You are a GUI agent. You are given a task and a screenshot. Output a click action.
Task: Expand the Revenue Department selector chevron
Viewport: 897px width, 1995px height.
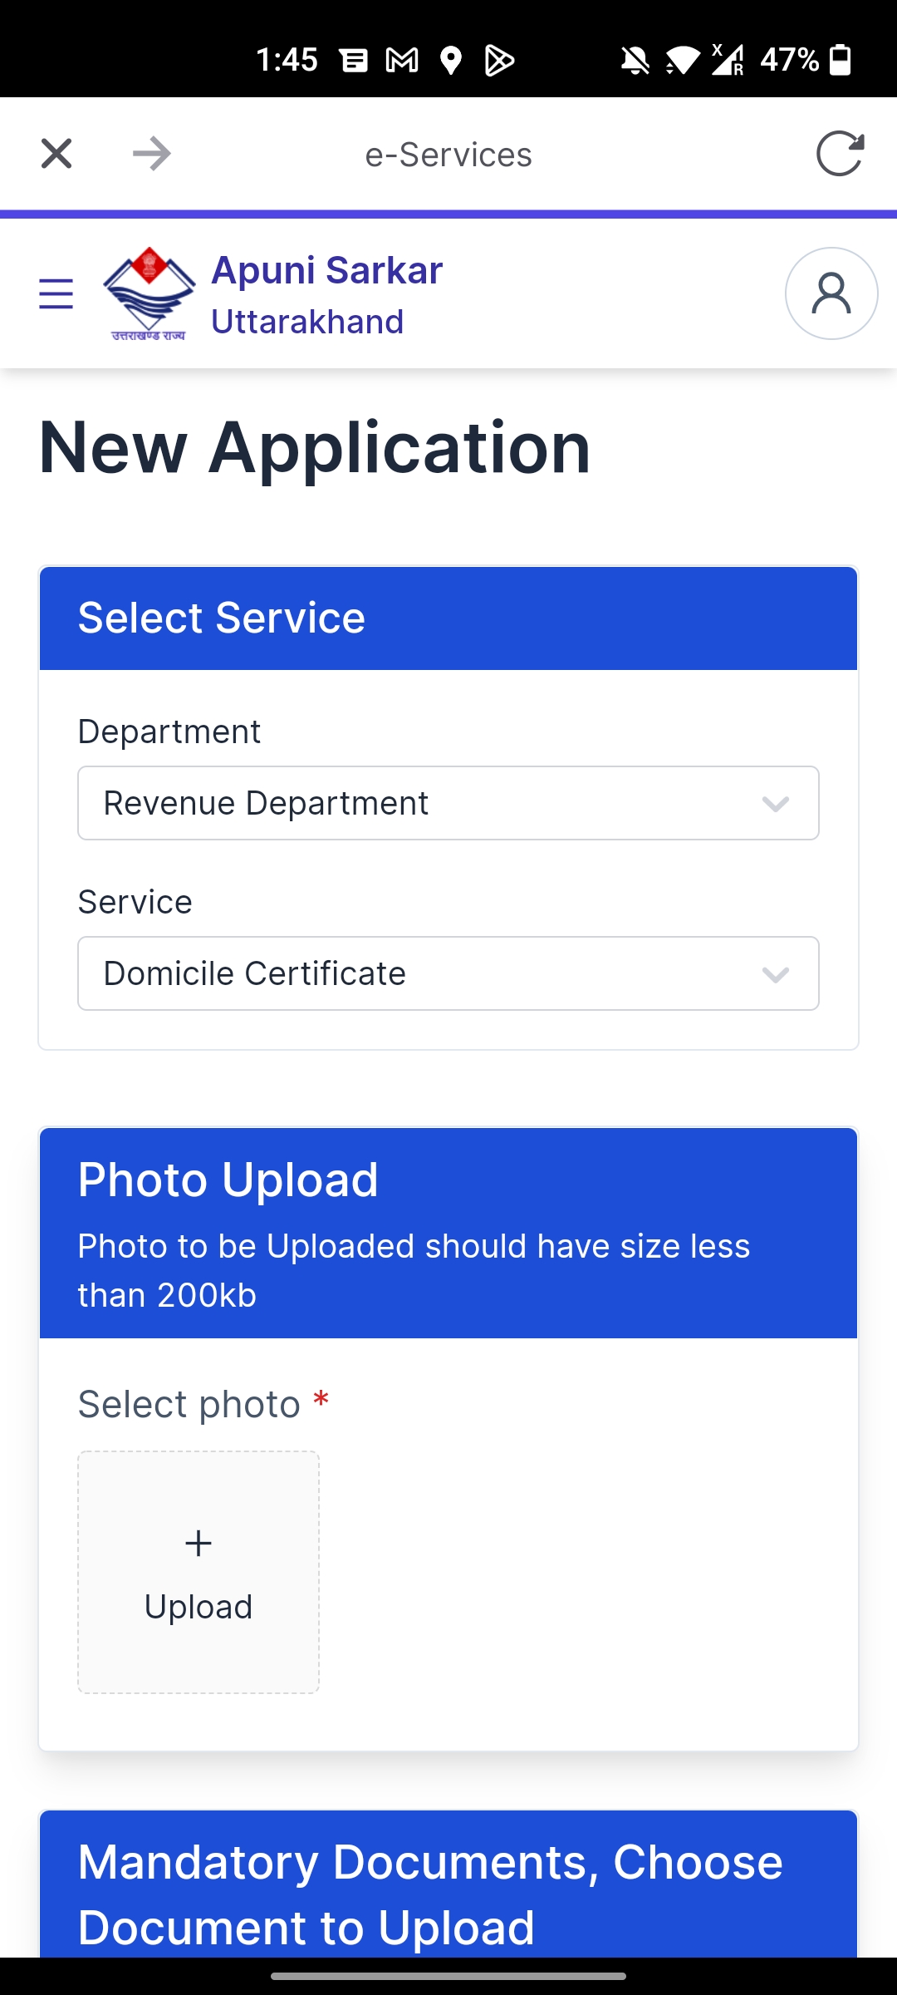coord(773,802)
